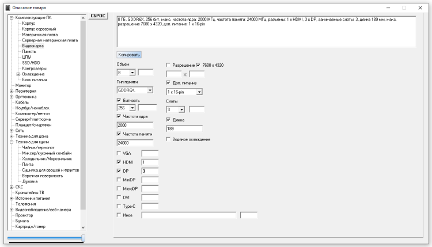Enable the VGA checkbox
The width and height of the screenshot is (432, 247).
click(x=119, y=154)
